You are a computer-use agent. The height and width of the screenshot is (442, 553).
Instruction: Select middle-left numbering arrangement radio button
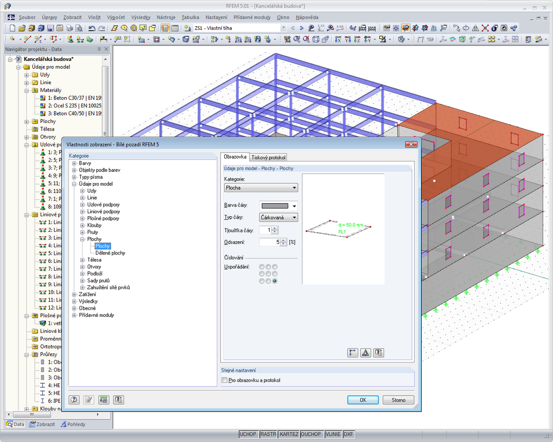coord(262,274)
